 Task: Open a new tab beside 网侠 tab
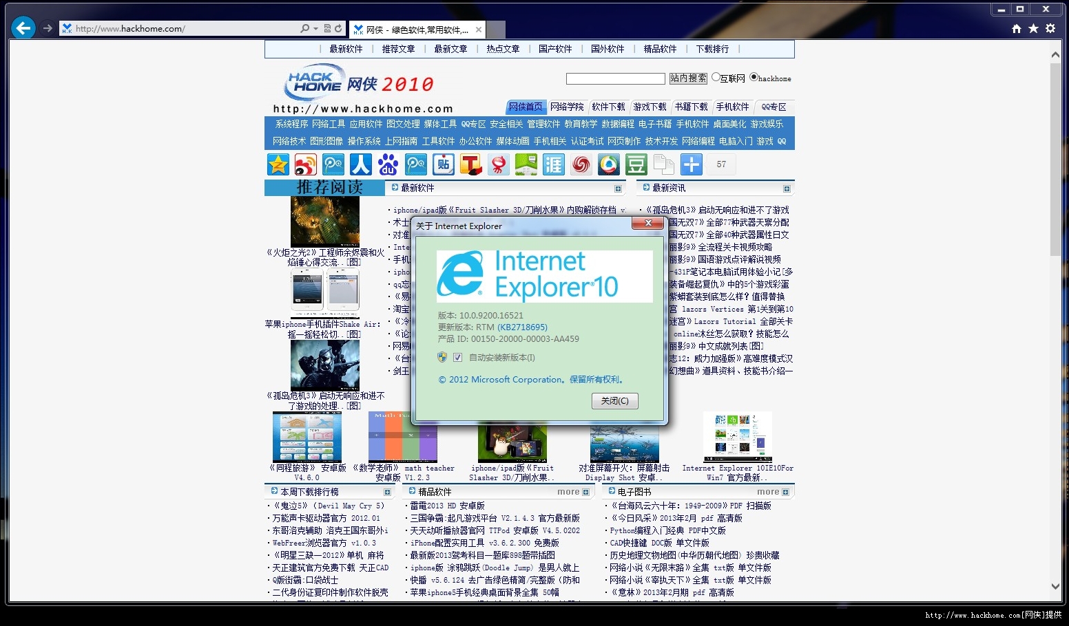click(x=496, y=30)
